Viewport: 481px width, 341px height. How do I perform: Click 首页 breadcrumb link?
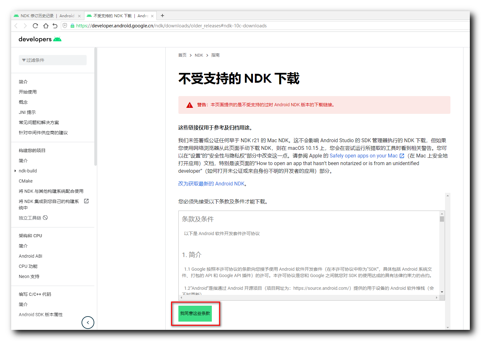click(182, 55)
